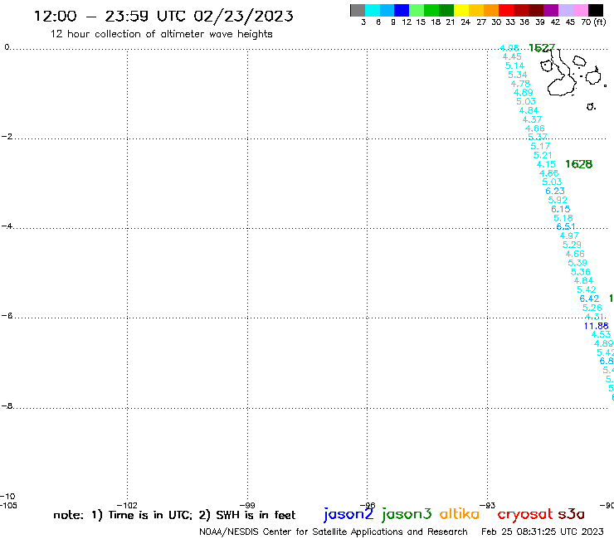Image resolution: width=614 pixels, height=539 pixels.
Task: Select the wave height value 4.45
Action: point(512,56)
